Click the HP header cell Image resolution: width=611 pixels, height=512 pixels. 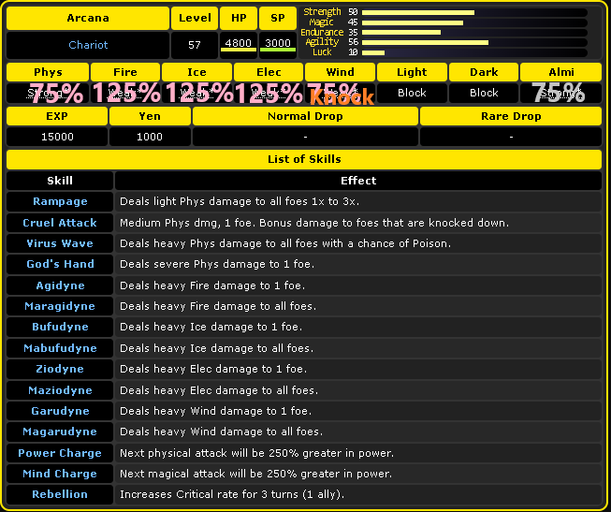(239, 18)
